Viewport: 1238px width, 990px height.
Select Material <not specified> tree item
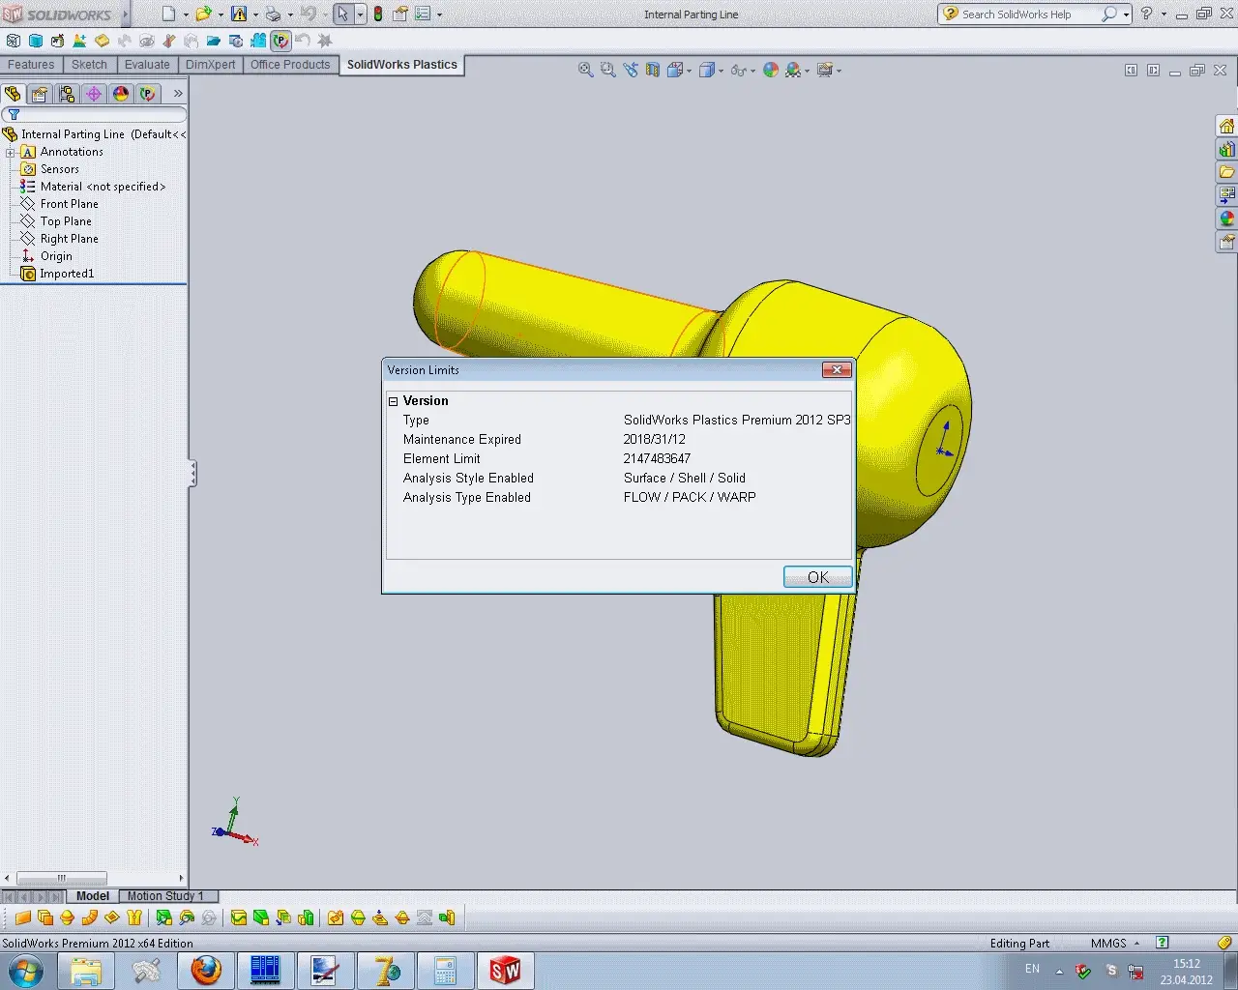(103, 187)
